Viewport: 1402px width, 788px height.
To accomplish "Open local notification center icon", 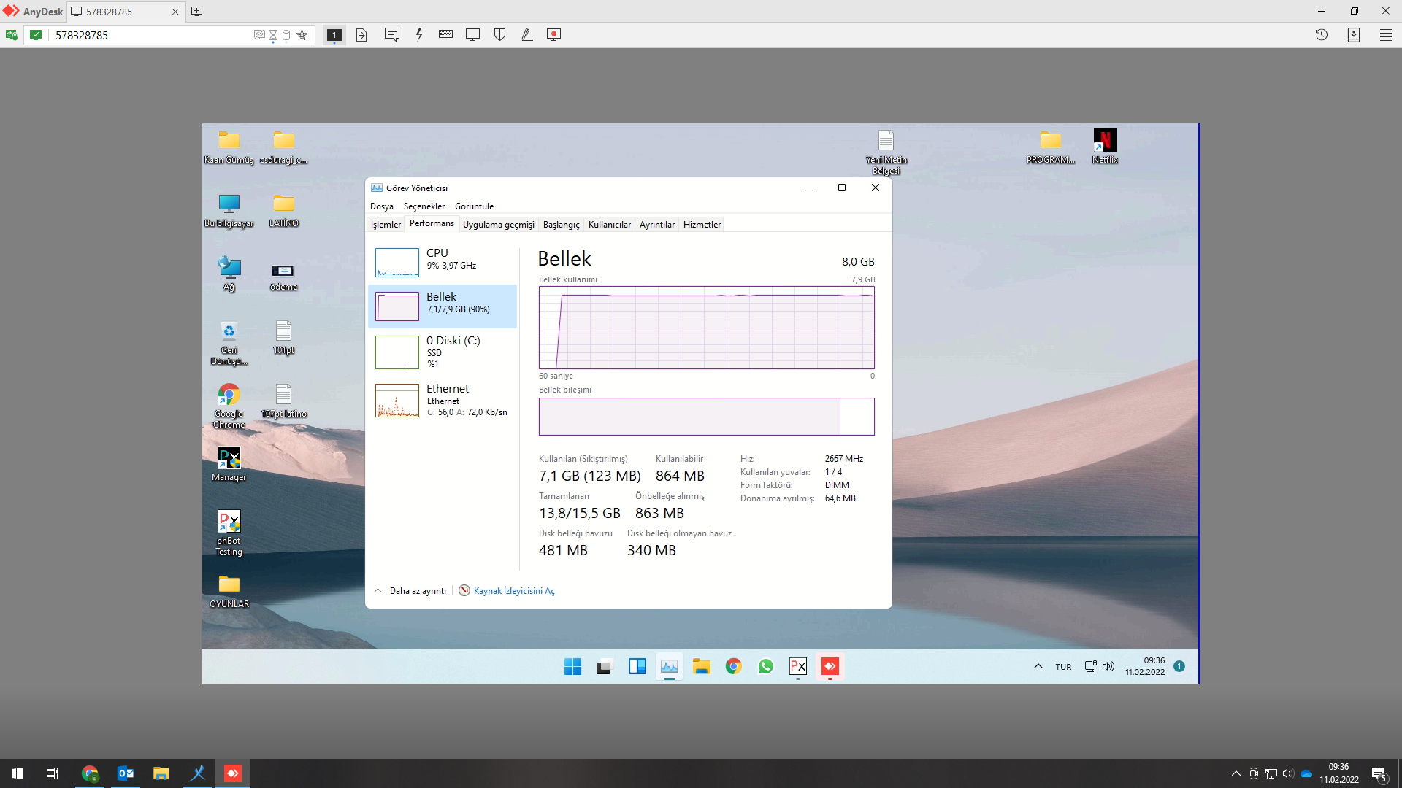I will click(x=1379, y=773).
